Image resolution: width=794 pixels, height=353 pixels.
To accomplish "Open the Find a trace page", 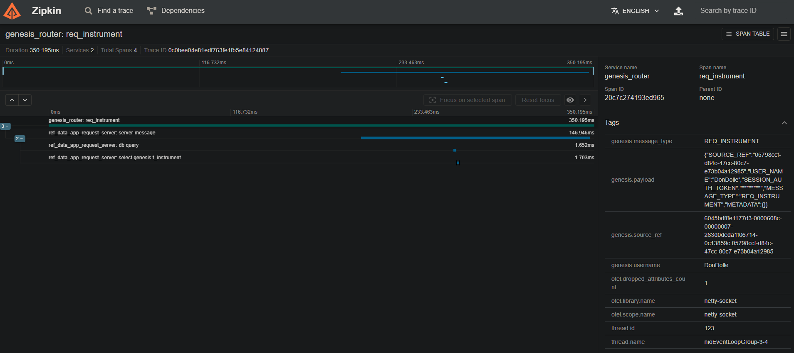I will (x=109, y=11).
